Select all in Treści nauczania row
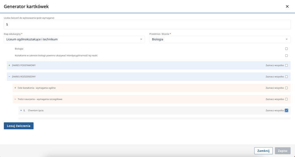 [x=286, y=99]
